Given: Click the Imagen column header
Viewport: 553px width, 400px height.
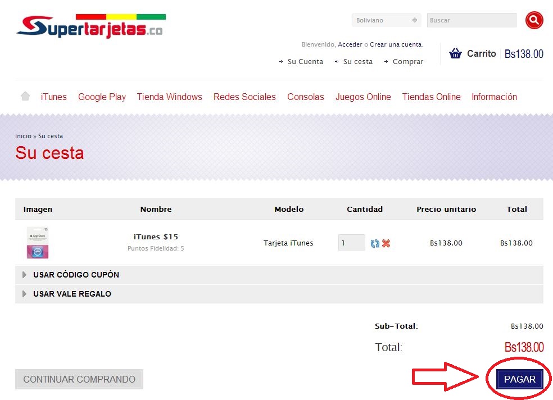Looking at the screenshot, I should [38, 210].
